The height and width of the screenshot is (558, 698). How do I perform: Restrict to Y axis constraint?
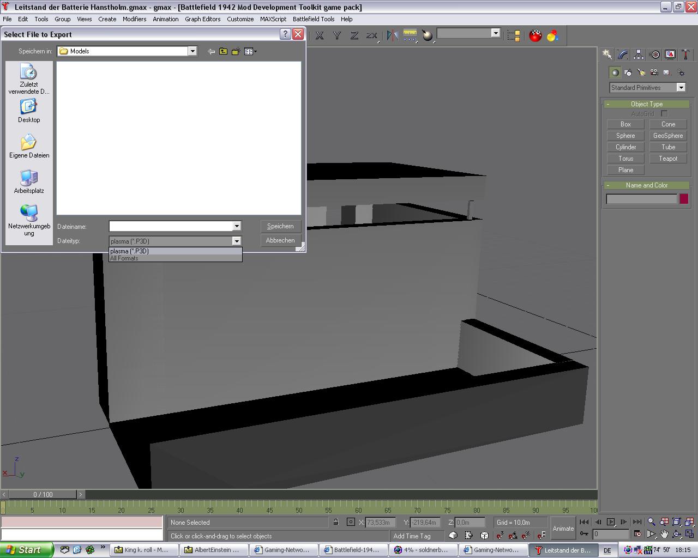click(337, 35)
